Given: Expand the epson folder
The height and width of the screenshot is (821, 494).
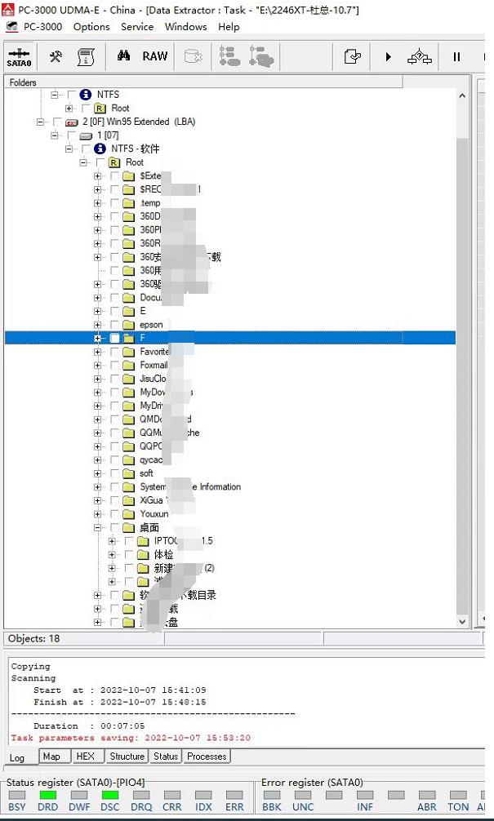Looking at the screenshot, I should tap(97, 325).
